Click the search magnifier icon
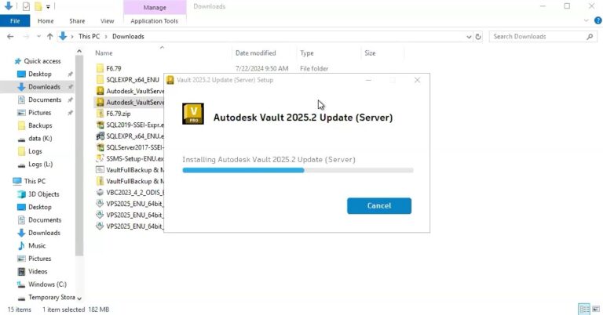Screen dimensions: 603x315 (590, 37)
